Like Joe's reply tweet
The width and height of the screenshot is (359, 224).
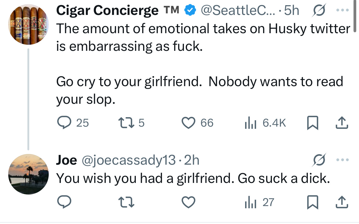click(x=188, y=202)
